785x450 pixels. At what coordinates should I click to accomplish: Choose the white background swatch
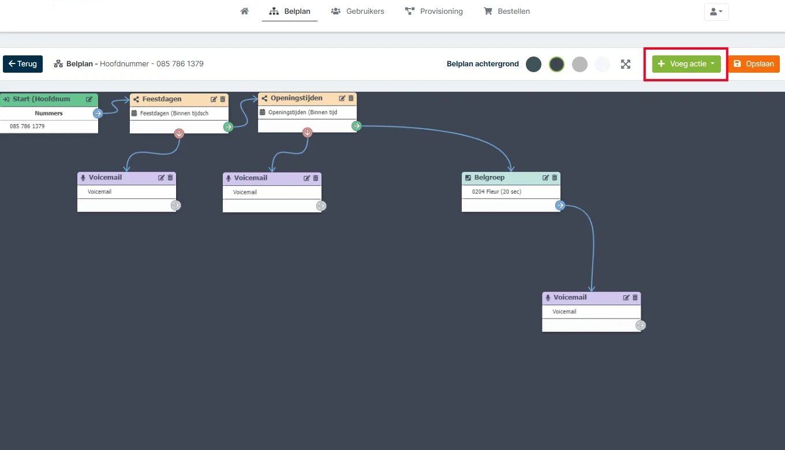click(x=603, y=64)
